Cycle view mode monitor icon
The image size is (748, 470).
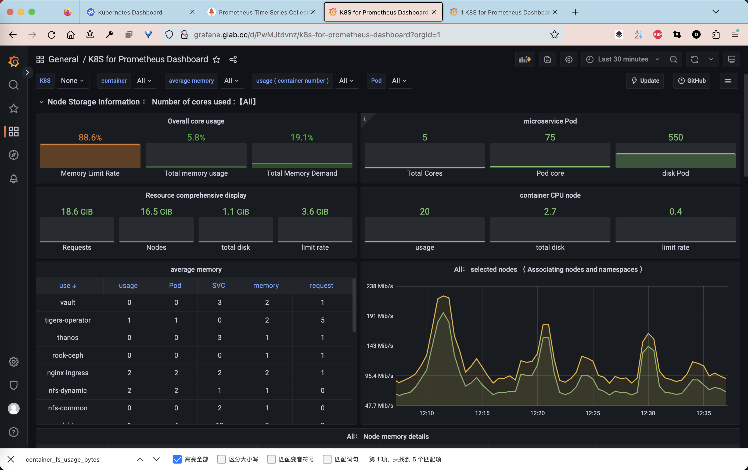pos(732,59)
